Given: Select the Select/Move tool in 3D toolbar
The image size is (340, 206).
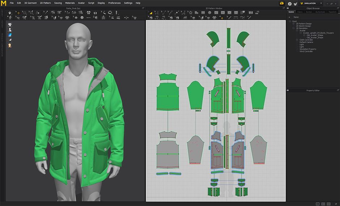Looking at the screenshot, I should tap(18, 13).
